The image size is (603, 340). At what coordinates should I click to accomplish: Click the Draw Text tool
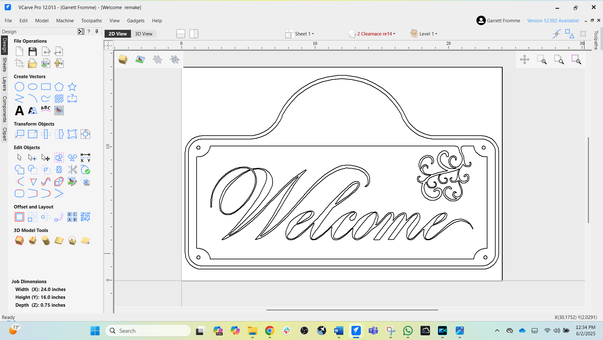19,111
